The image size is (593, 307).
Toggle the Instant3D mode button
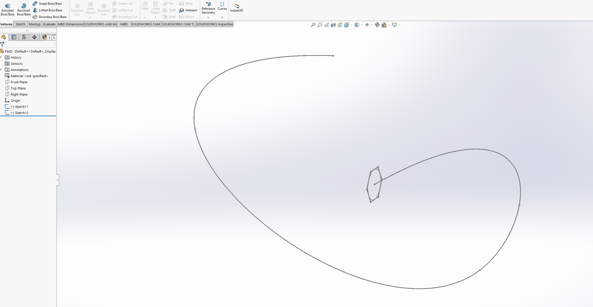[236, 8]
